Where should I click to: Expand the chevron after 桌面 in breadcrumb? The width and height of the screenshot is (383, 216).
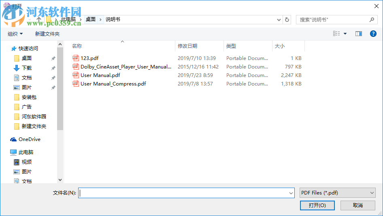[x=100, y=19]
